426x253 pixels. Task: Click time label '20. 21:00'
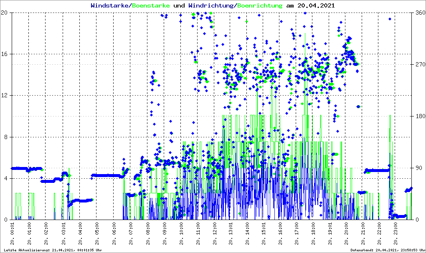click(x=362, y=234)
